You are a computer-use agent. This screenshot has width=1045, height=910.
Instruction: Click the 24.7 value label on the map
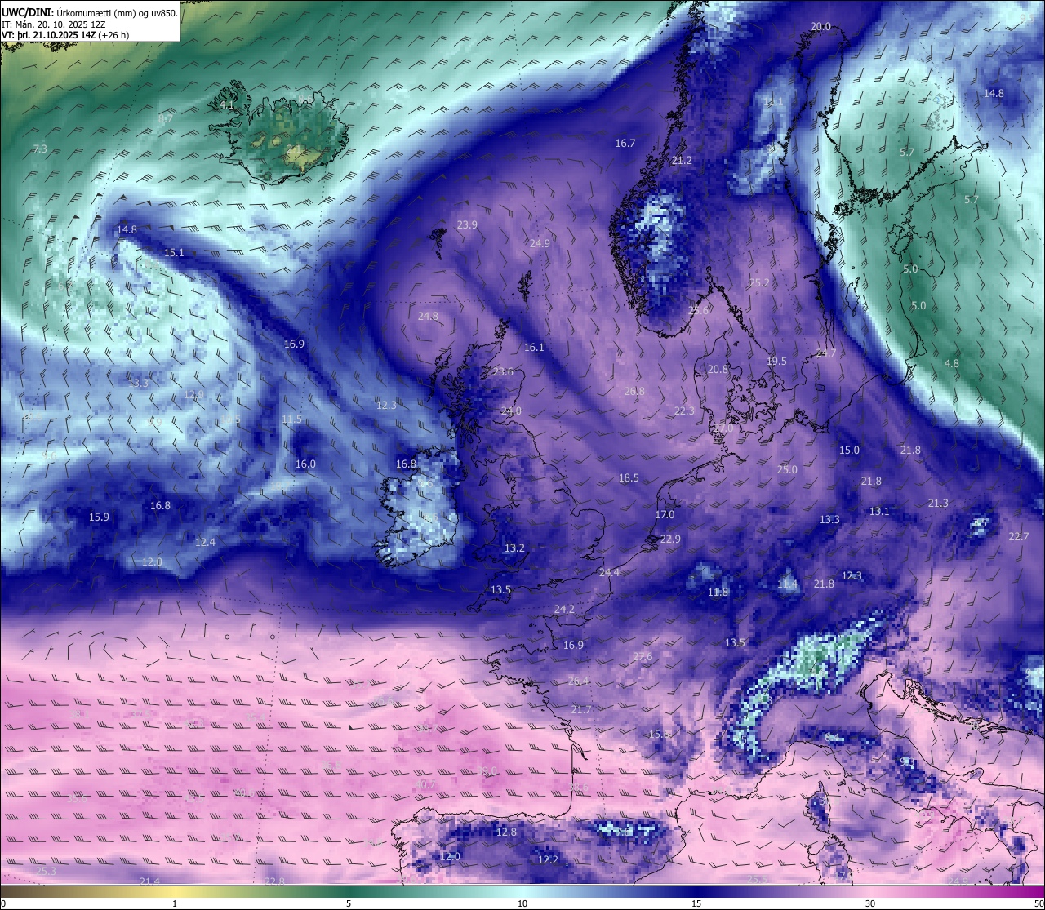pos(825,353)
